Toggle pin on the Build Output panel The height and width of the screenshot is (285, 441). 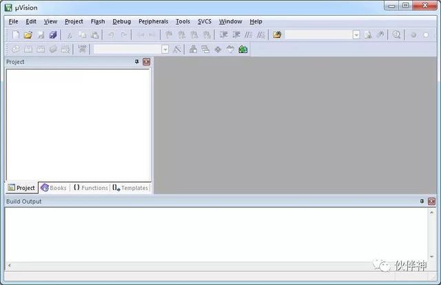(422, 201)
